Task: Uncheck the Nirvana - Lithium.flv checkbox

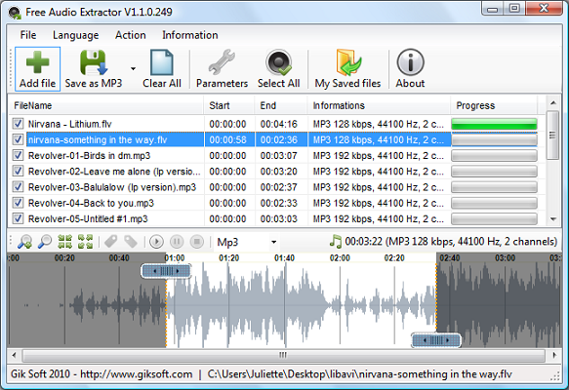Action: (x=18, y=124)
